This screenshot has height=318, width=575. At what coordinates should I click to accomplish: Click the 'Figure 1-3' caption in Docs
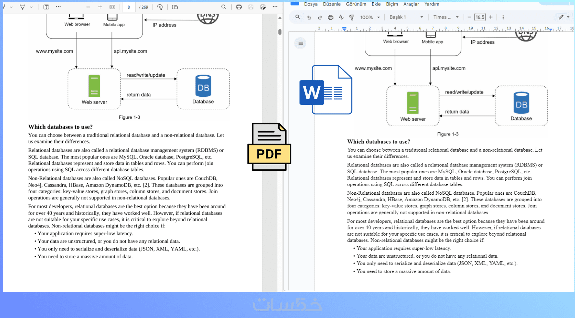click(x=448, y=134)
